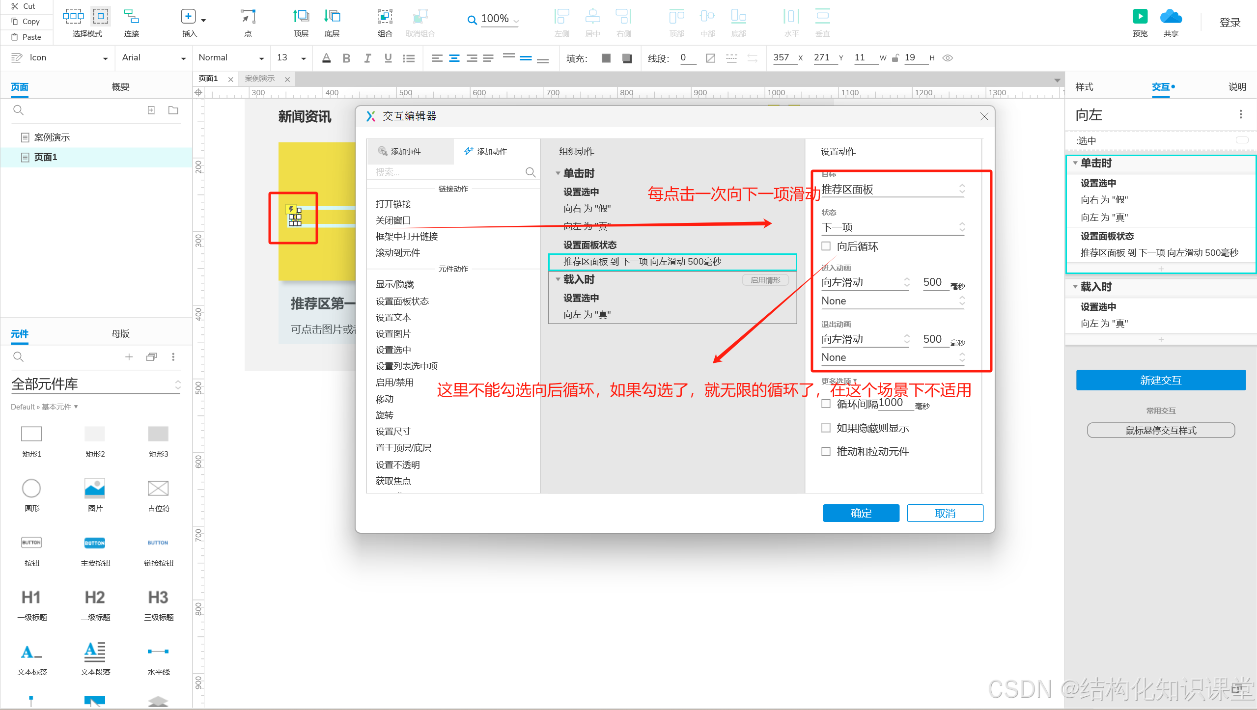This screenshot has height=710, width=1257.
Task: Close the 交互编辑器 dialog
Action: coord(984,116)
